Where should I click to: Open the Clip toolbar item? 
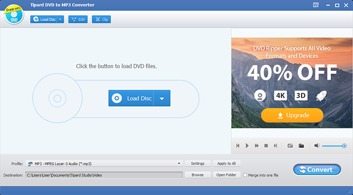pos(102,19)
